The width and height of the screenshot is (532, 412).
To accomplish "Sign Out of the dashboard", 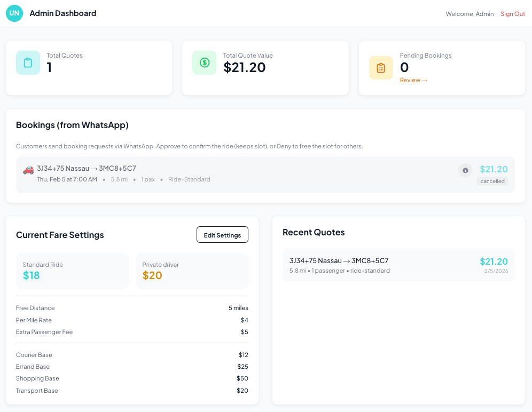I will click(512, 14).
